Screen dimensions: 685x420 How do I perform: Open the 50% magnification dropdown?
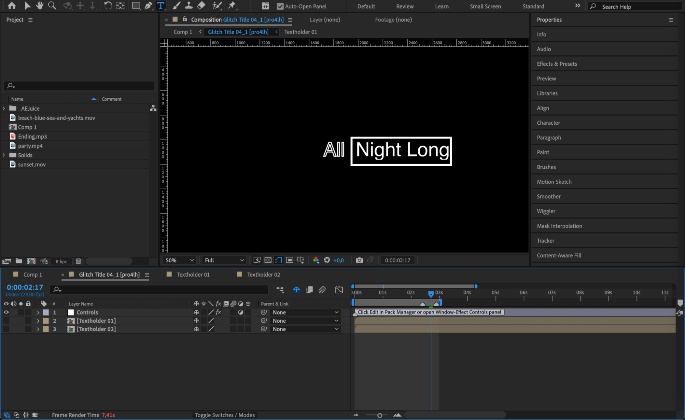(180, 260)
